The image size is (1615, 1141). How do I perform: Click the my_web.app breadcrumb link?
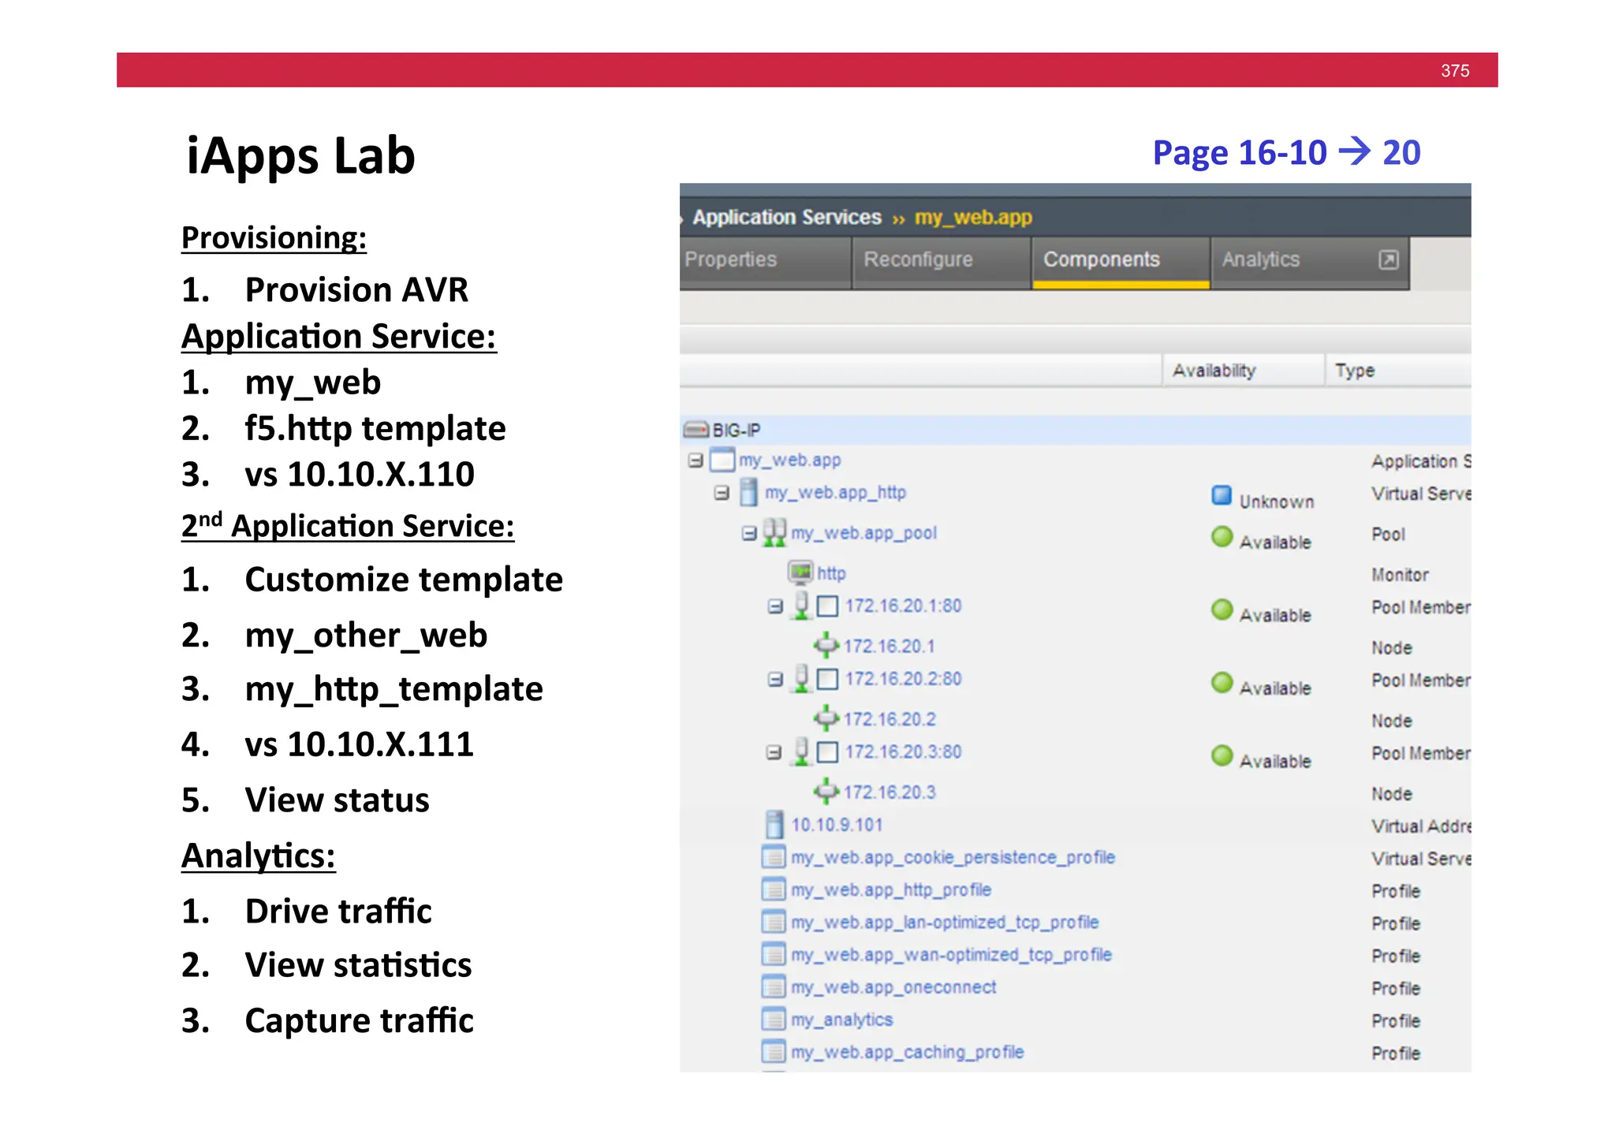click(973, 217)
